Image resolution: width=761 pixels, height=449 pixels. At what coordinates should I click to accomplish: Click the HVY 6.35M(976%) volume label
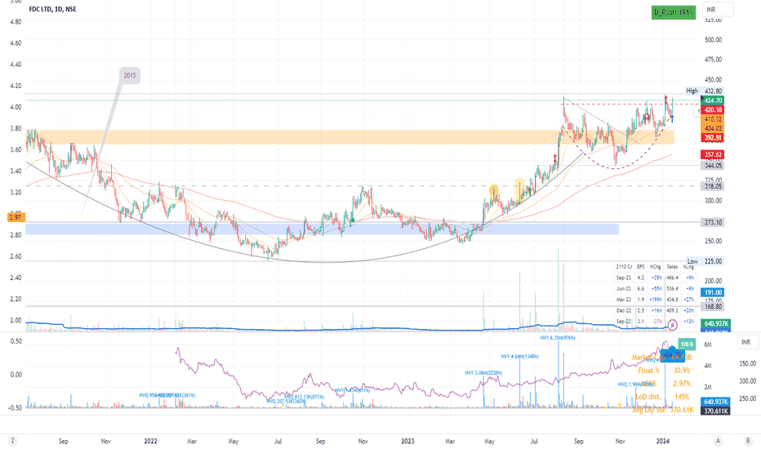[x=558, y=337]
